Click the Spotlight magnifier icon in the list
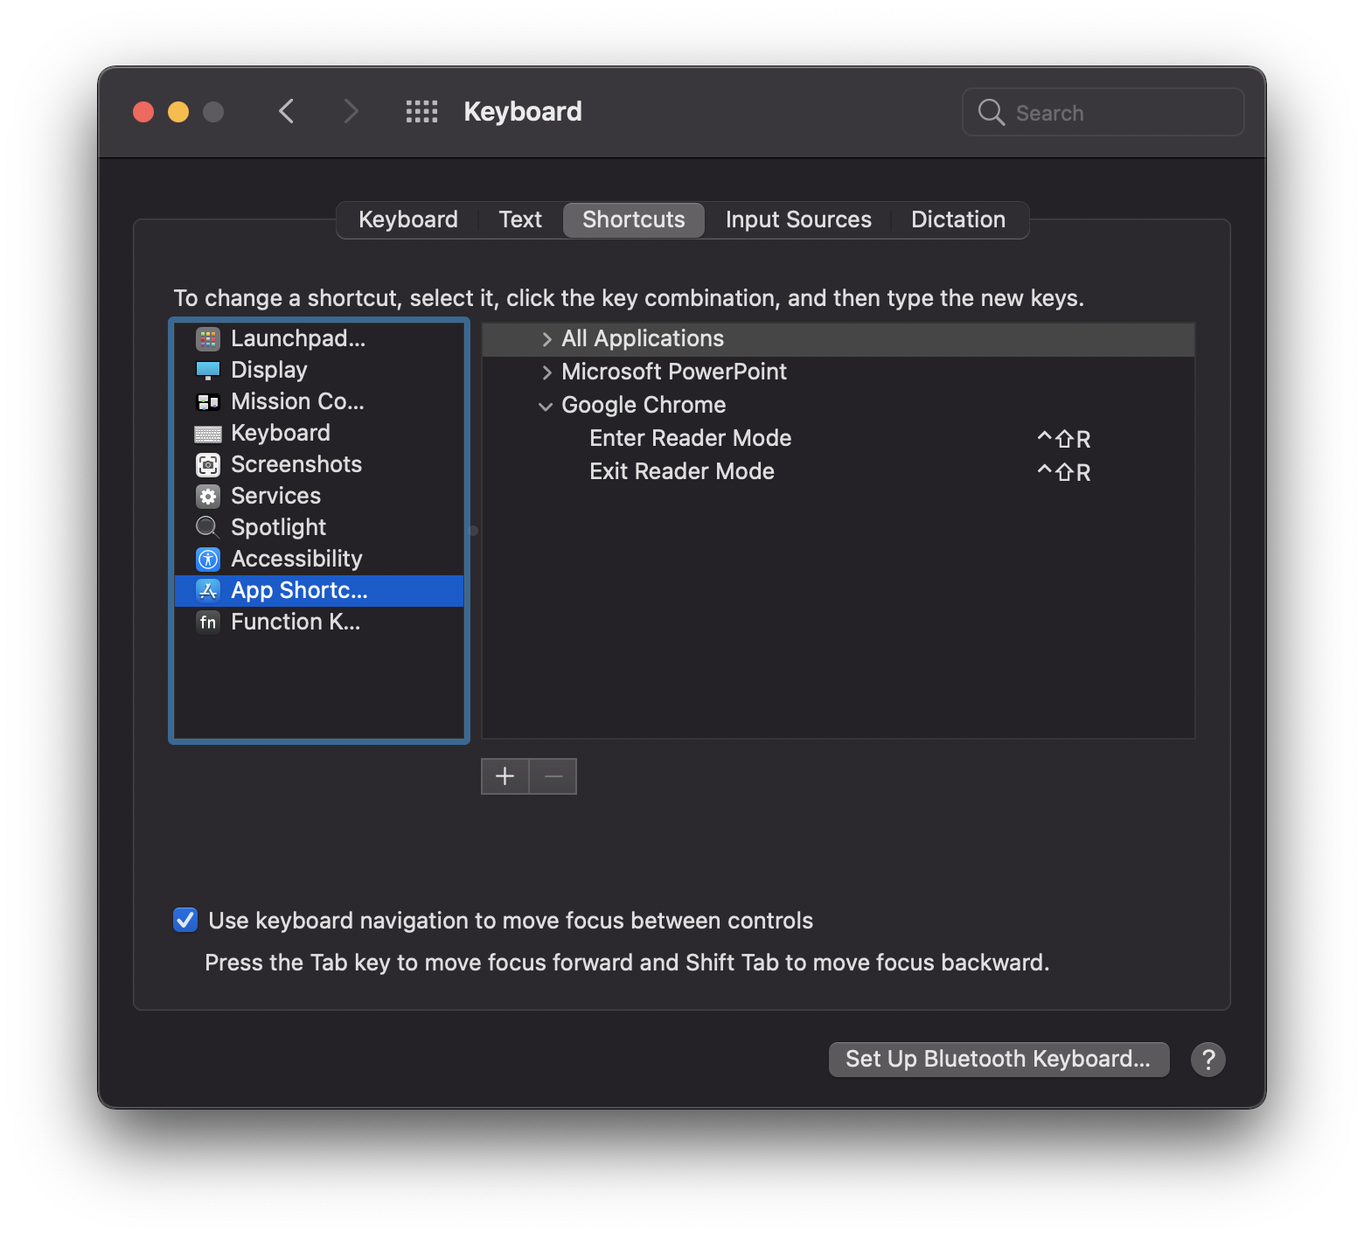 (x=208, y=527)
